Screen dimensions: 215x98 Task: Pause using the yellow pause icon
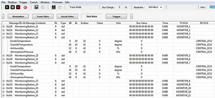(x=12, y=7)
